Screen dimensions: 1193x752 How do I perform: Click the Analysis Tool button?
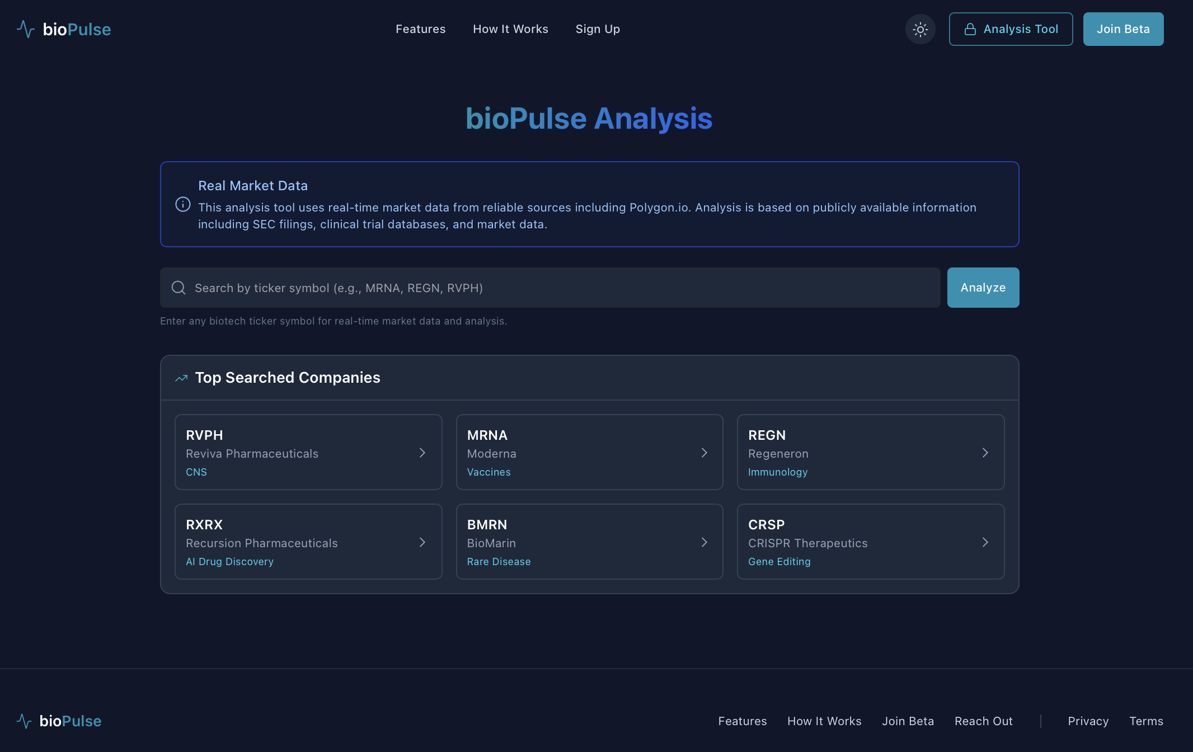tap(1011, 29)
